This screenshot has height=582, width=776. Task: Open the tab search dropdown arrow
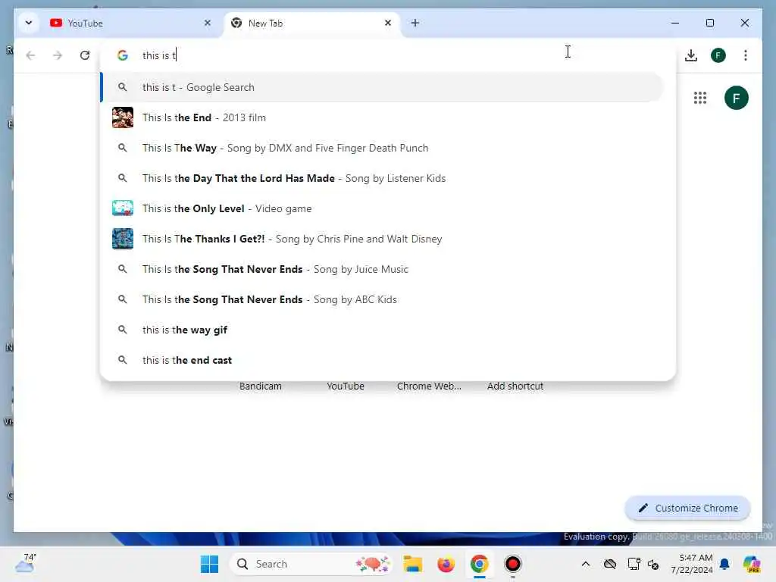click(29, 23)
